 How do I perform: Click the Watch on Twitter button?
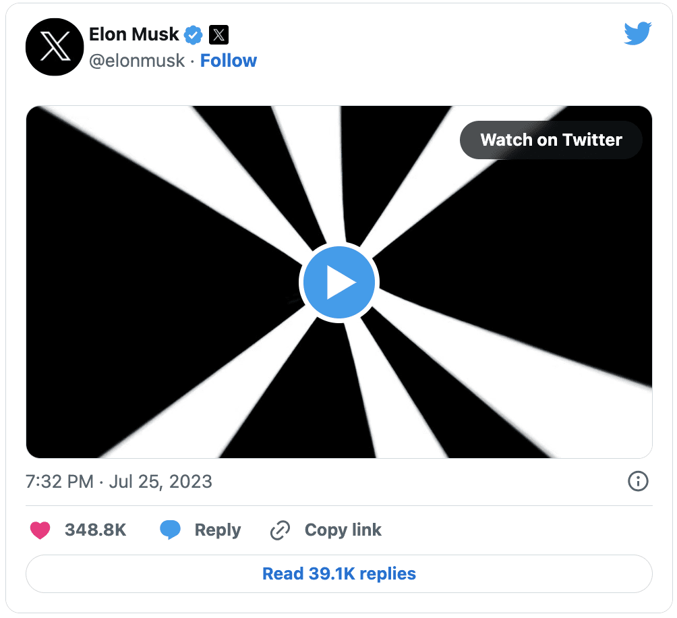(x=551, y=140)
